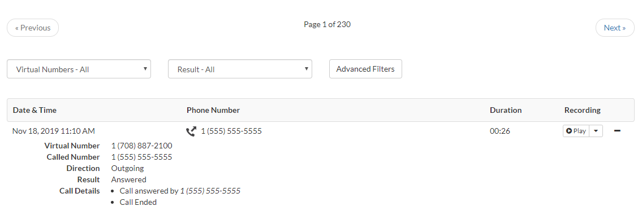The width and height of the screenshot is (642, 215).
Task: Click the virtual number 1 (708) 887-2100
Action: [x=141, y=146]
